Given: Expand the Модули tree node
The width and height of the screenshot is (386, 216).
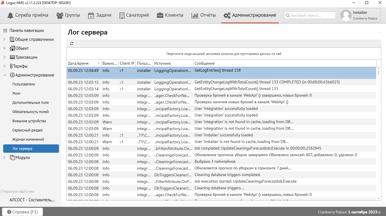Looking at the screenshot, I should (x=4, y=158).
